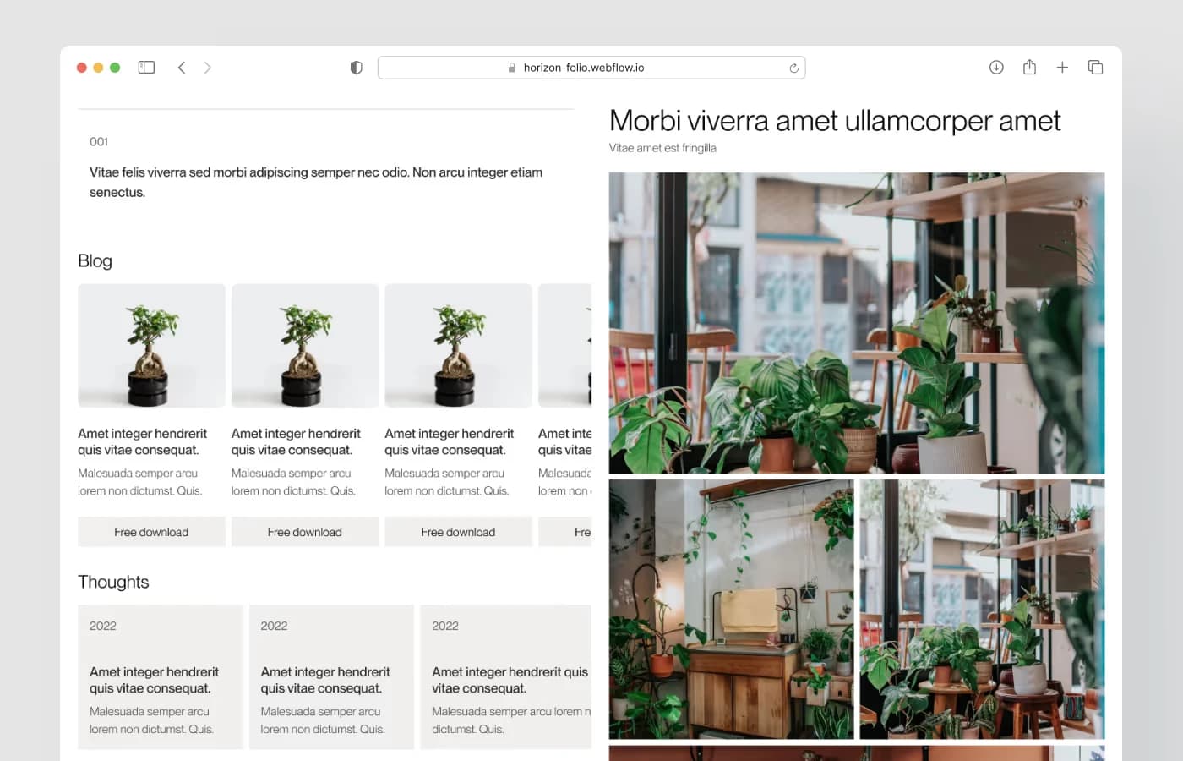
Task: Open a new tab with plus icon
Action: (x=1062, y=68)
